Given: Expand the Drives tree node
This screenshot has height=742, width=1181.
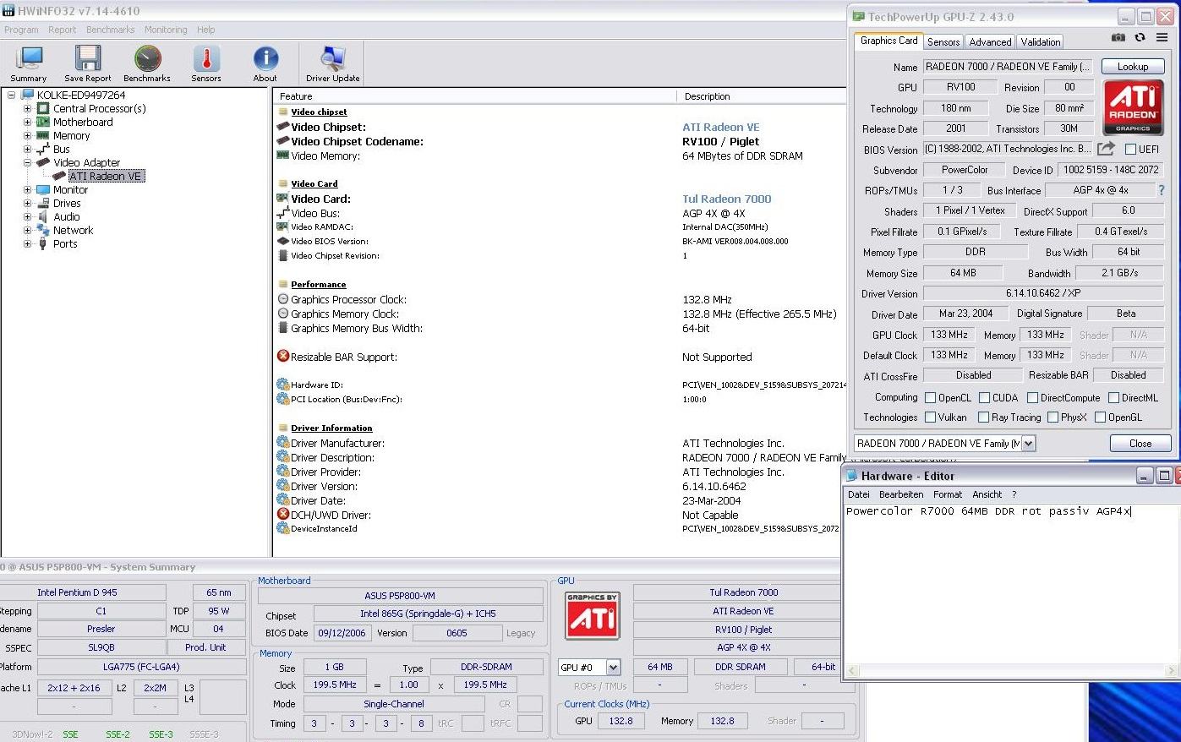Looking at the screenshot, I should point(27,204).
